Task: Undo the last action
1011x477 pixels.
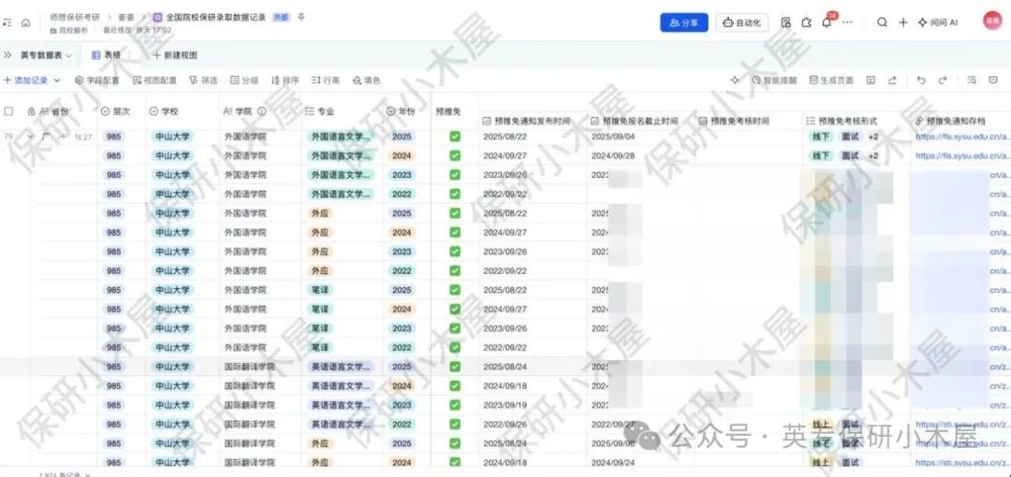Action: click(921, 80)
